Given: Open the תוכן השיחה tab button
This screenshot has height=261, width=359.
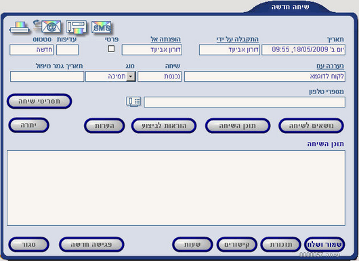Looking at the screenshot, I should pyautogui.click(x=238, y=126).
